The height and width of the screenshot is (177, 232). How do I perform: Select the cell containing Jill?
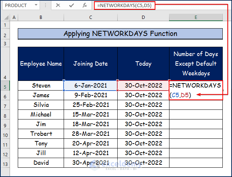[41, 153]
